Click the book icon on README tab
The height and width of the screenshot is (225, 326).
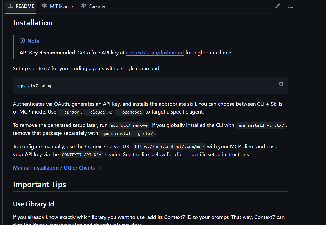click(10, 6)
